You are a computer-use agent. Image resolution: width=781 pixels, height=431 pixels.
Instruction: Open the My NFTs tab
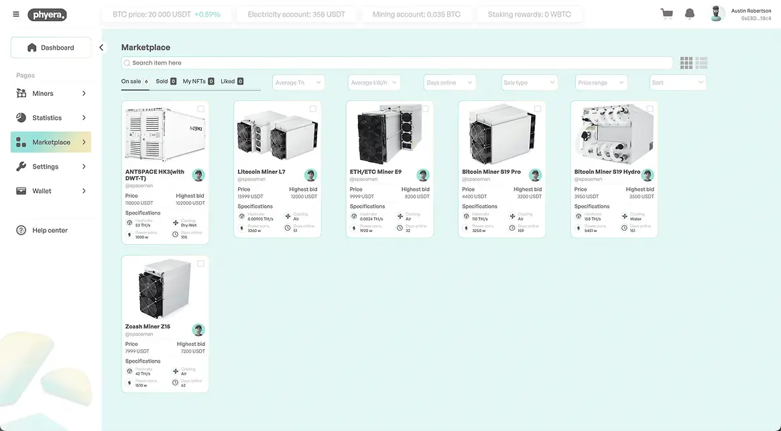(x=198, y=81)
